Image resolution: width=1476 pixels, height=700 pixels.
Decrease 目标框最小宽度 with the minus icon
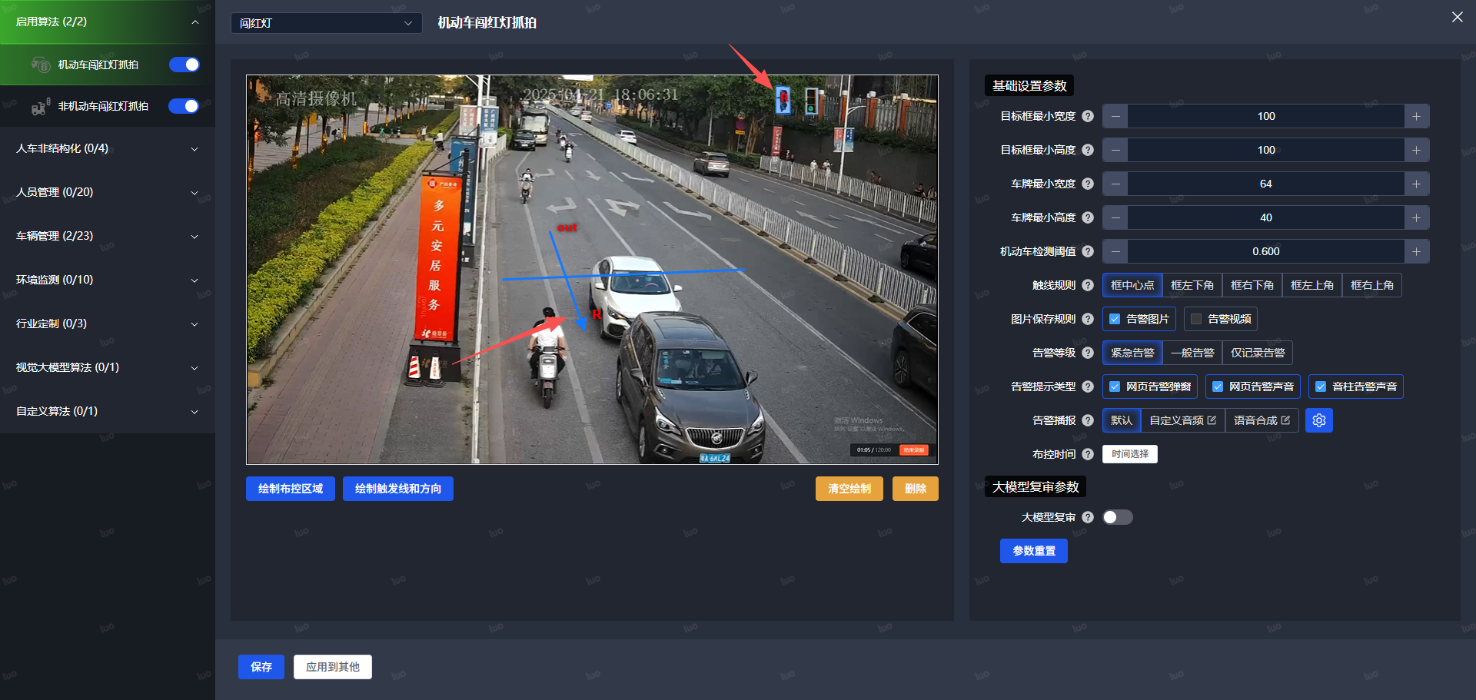pyautogui.click(x=1115, y=116)
